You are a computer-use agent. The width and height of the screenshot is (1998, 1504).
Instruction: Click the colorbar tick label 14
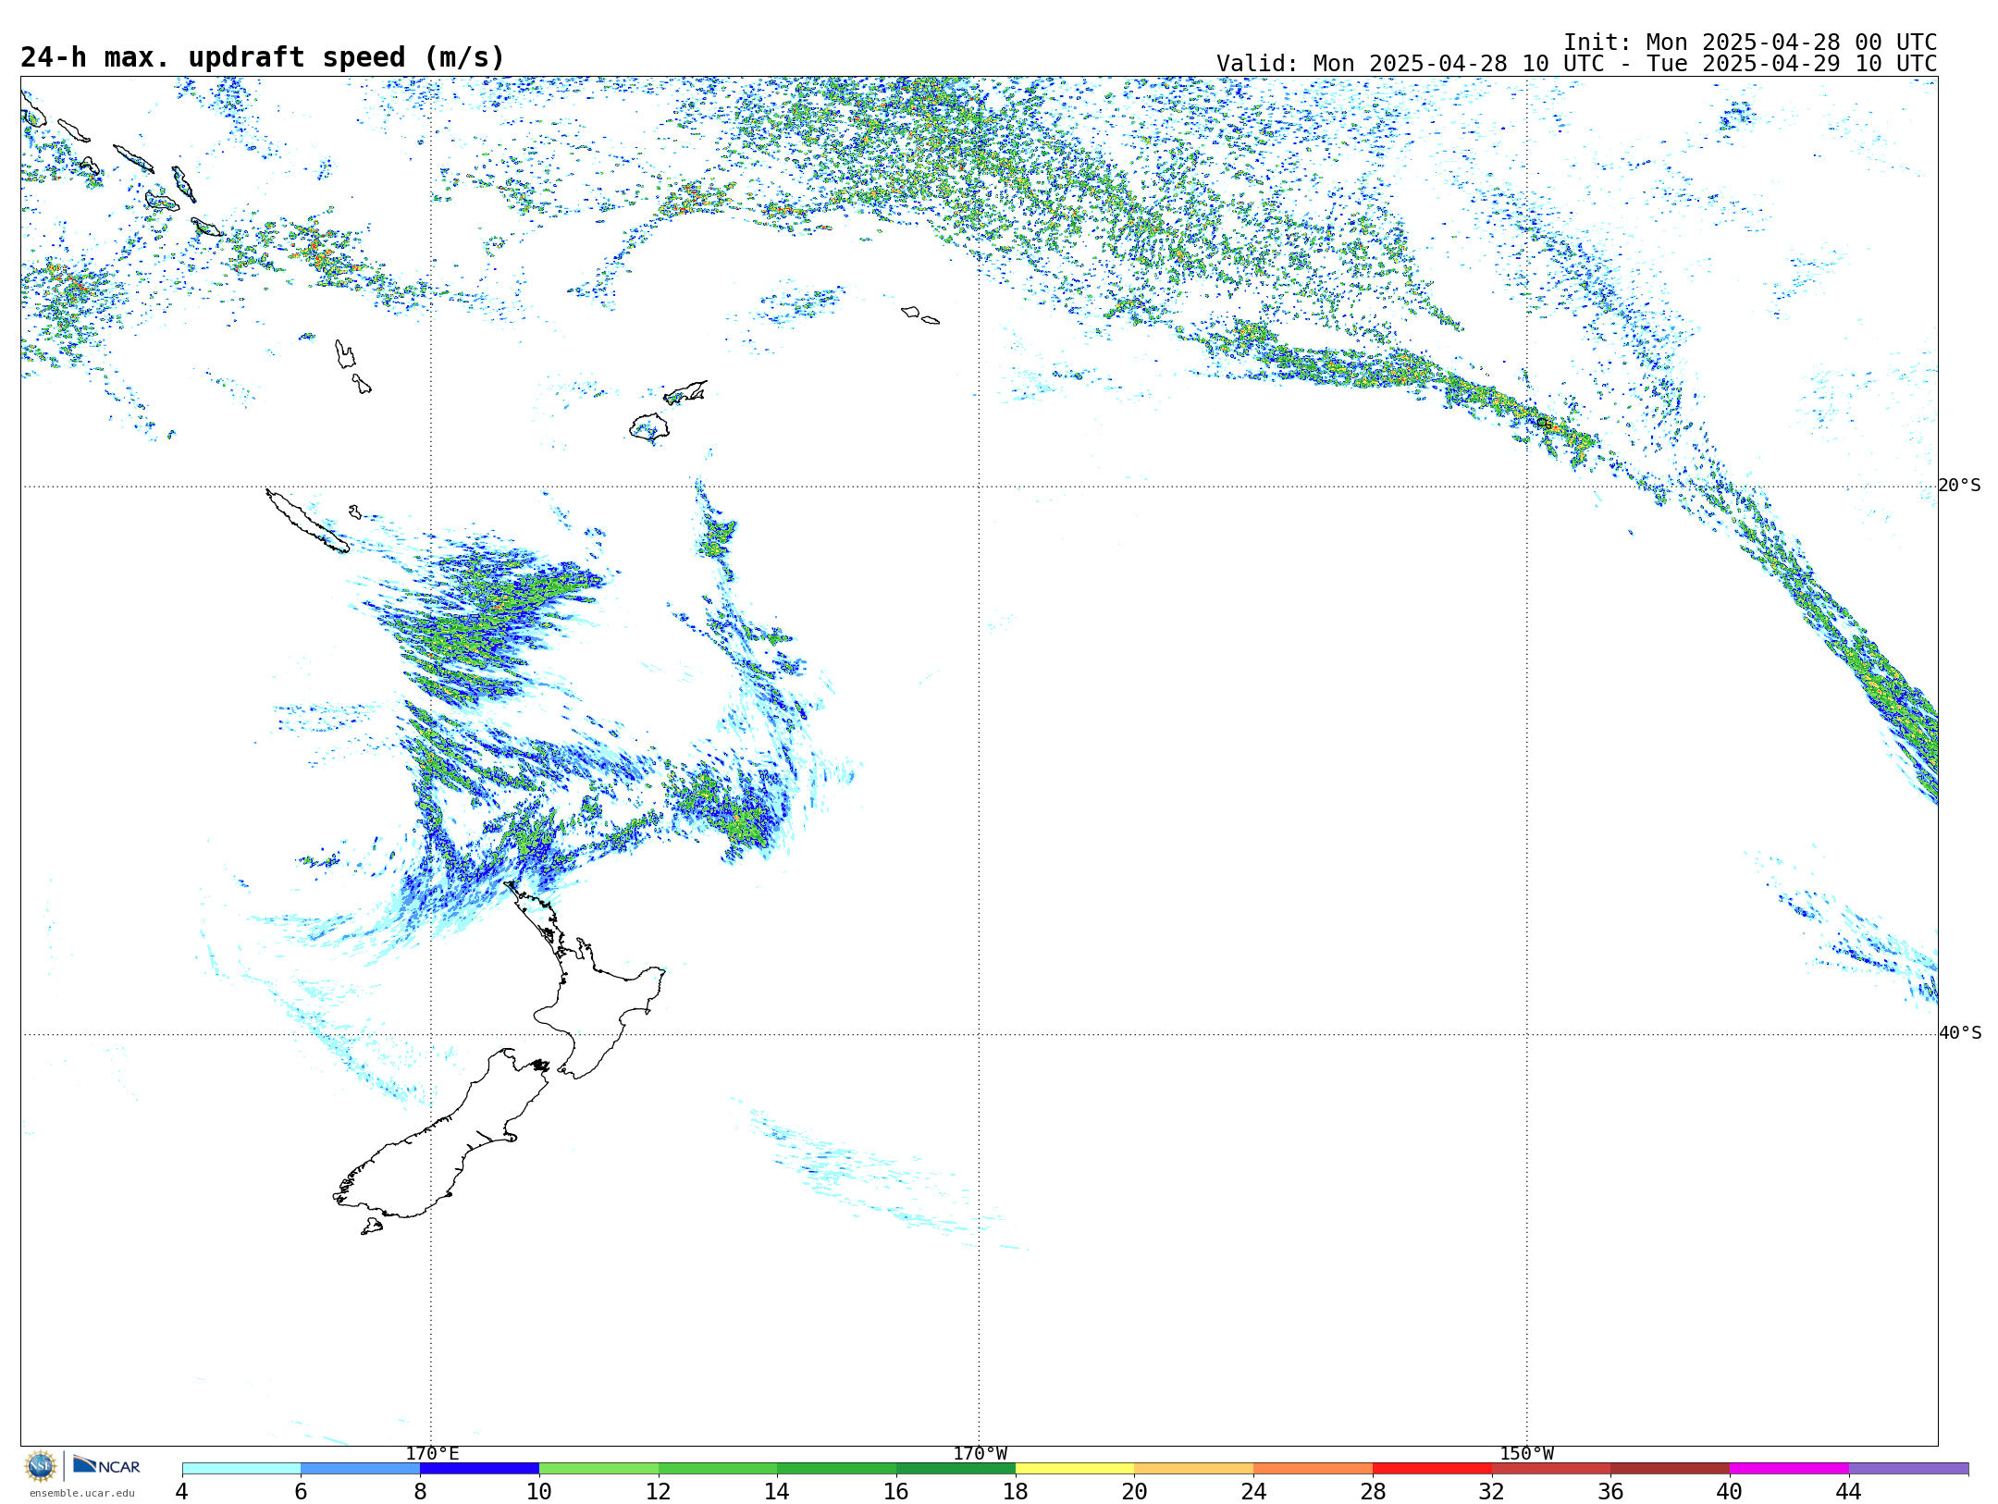pyautogui.click(x=777, y=1492)
